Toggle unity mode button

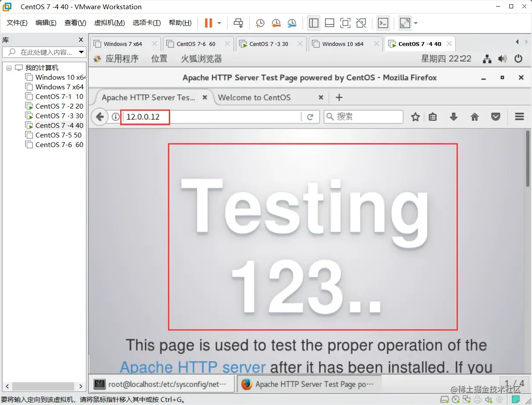(x=361, y=23)
